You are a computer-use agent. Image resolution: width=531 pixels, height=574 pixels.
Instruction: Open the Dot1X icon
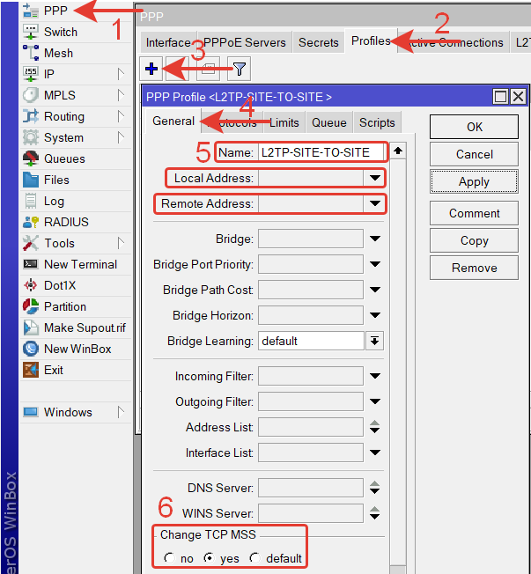pos(31,285)
